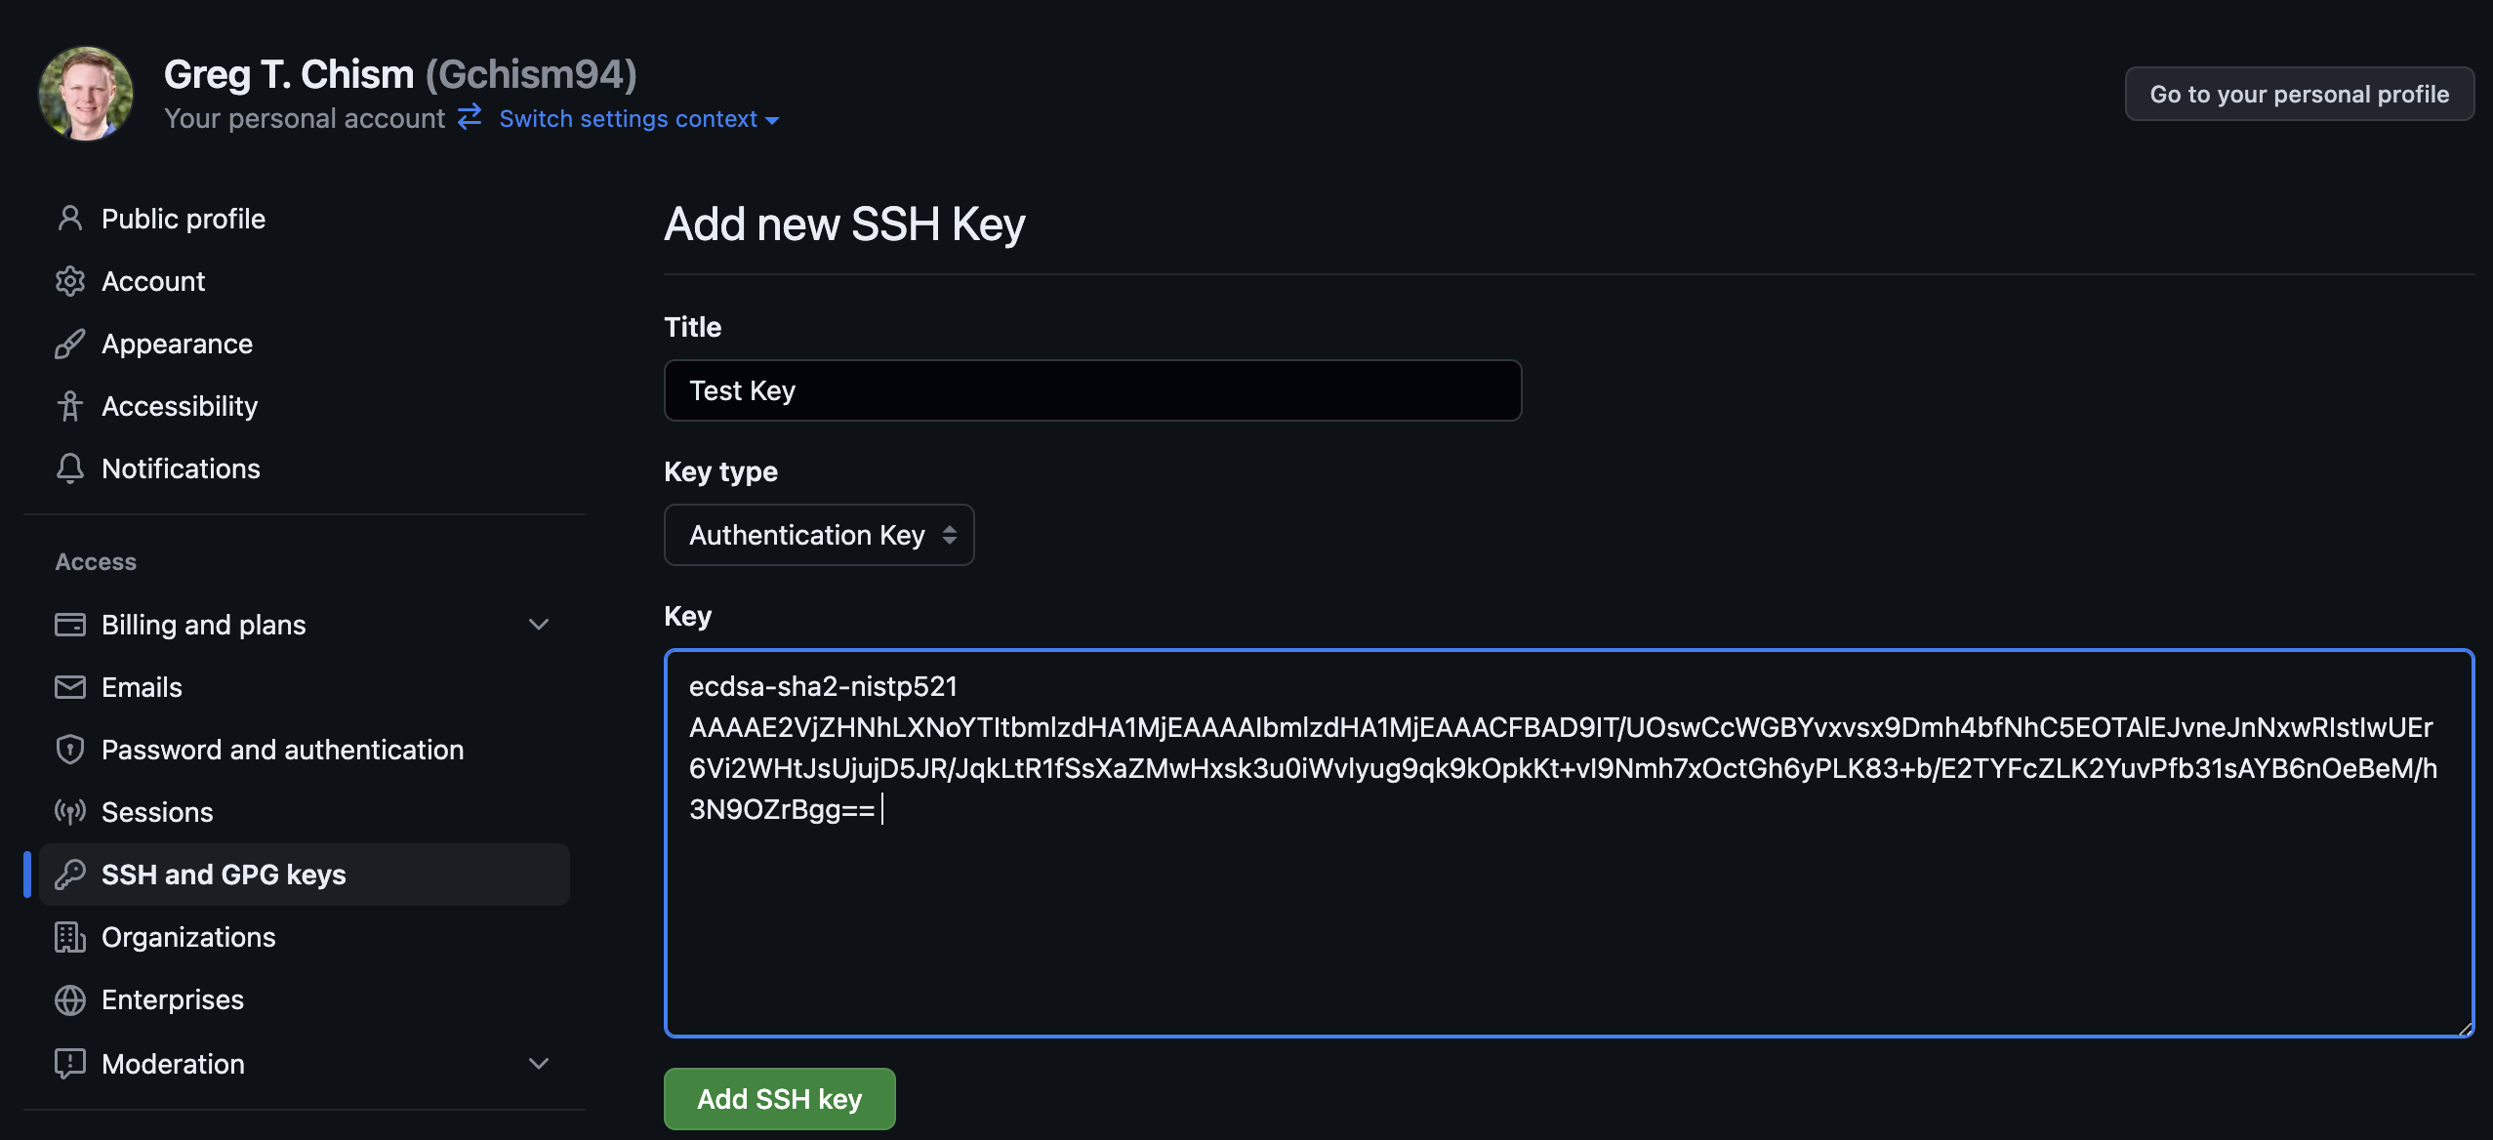Open the Key type dropdown
This screenshot has width=2493, height=1140.
pos(819,535)
